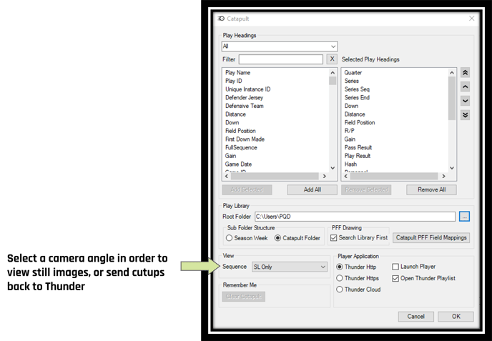Select Play Result in Selected Play Headings
Screen dimensions: 492x341
[x=358, y=156]
